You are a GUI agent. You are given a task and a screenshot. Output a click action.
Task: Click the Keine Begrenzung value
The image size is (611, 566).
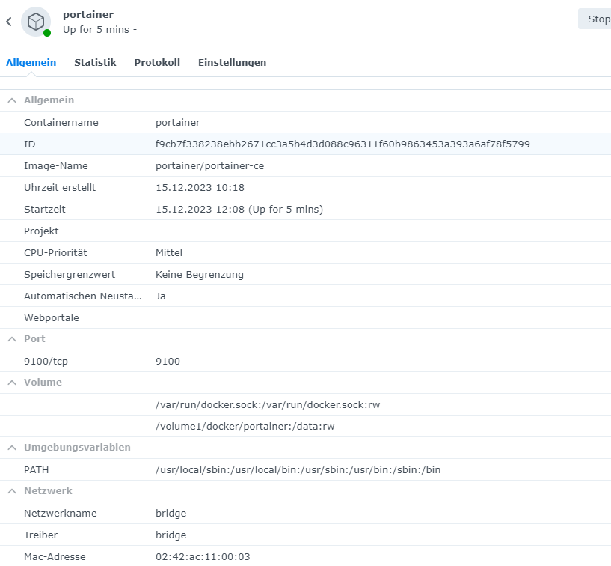[x=200, y=275]
